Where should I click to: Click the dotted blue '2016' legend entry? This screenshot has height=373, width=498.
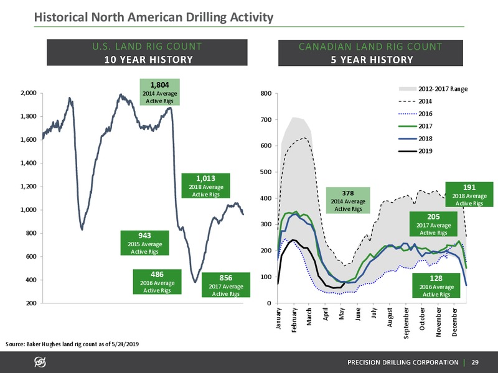point(415,114)
